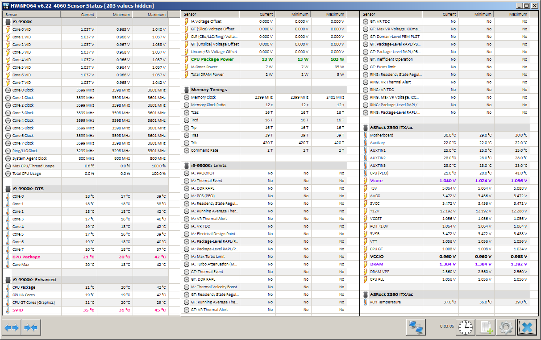Click the chip icon of Memory Timings group
This screenshot has height=340, width=541.
pyautogui.click(x=187, y=90)
